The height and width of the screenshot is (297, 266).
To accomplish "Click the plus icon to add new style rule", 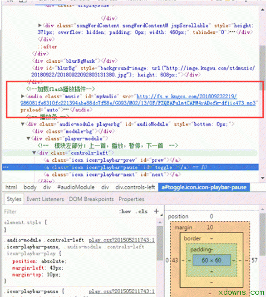I will pos(156,211).
